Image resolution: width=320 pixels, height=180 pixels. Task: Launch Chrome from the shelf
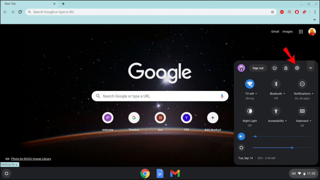pyautogui.click(x=145, y=173)
